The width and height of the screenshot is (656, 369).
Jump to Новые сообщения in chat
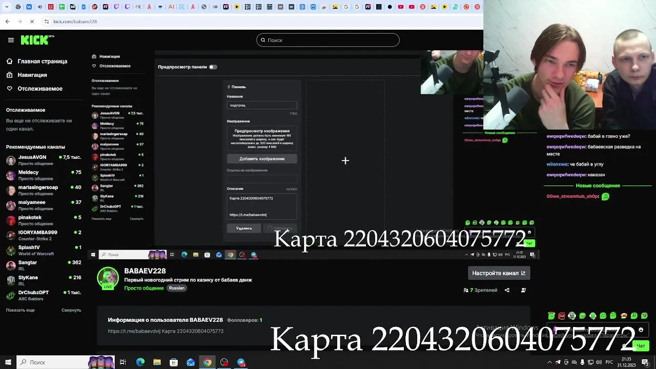point(598,186)
